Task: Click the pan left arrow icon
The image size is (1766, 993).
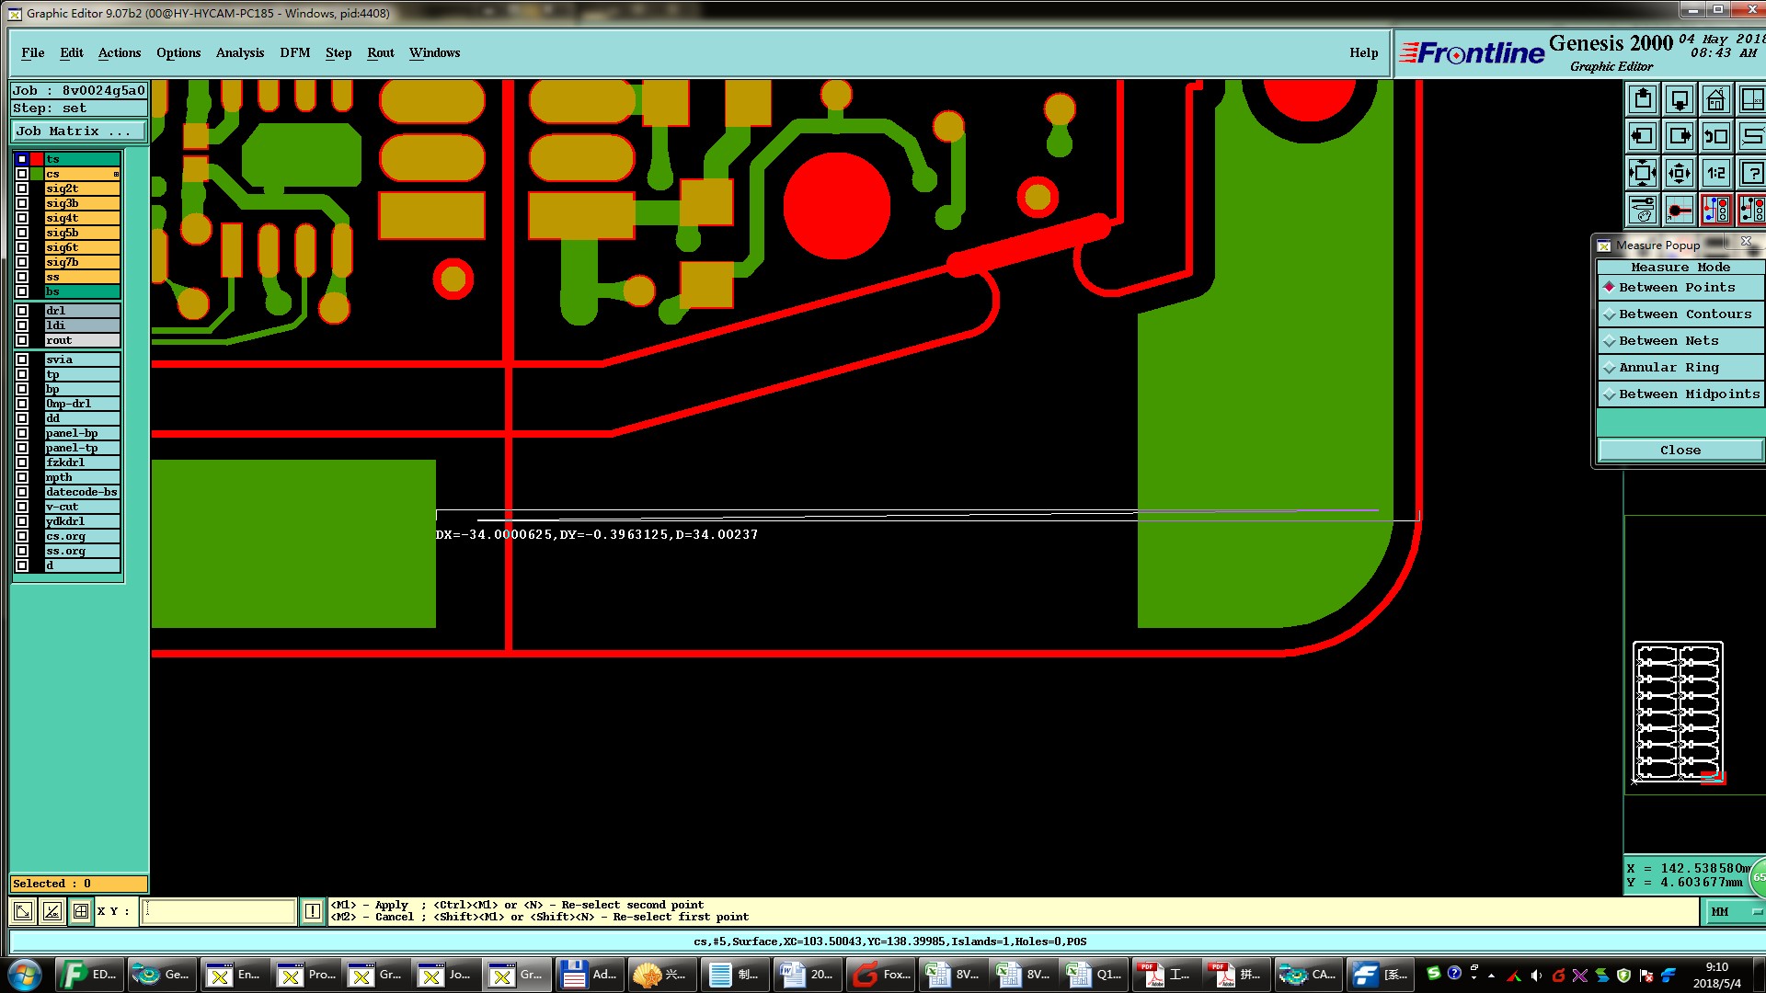Action: pyautogui.click(x=1643, y=136)
